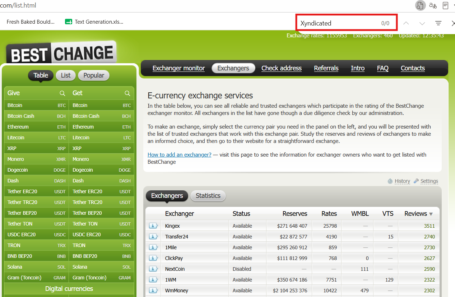Select Tether TON in Get column
This screenshot has height=297, width=455.
[x=101, y=224]
